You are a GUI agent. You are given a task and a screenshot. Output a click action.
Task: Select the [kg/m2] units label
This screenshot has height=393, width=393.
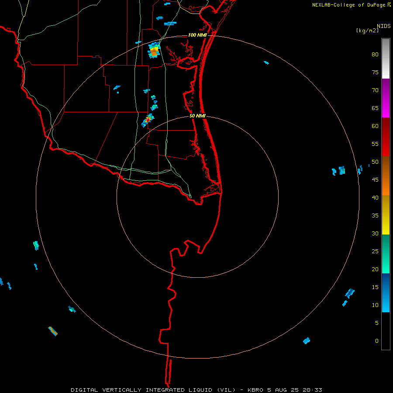367,31
